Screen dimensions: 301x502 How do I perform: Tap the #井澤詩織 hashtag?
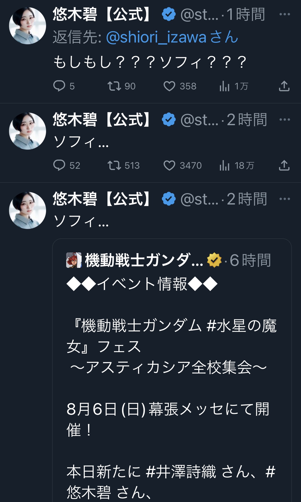181,472
